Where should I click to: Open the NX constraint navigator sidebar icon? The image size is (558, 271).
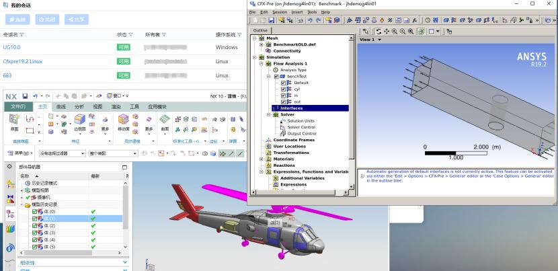coord(10,198)
